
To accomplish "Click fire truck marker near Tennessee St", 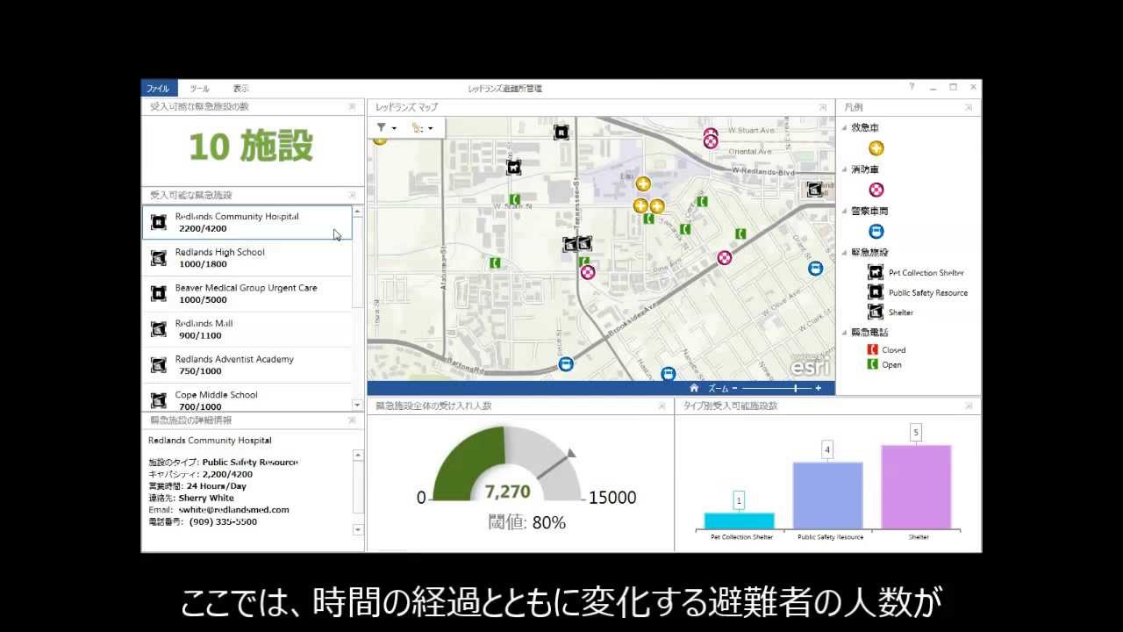I will 588,272.
